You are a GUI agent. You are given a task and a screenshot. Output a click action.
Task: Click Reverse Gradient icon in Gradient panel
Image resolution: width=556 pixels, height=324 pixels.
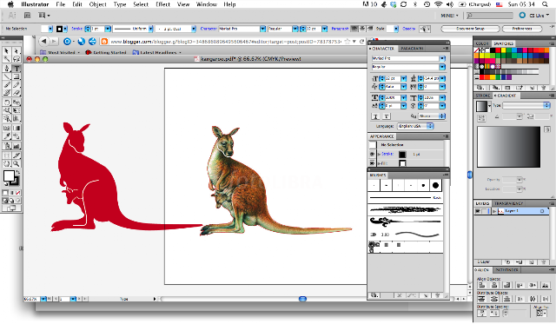(481, 118)
